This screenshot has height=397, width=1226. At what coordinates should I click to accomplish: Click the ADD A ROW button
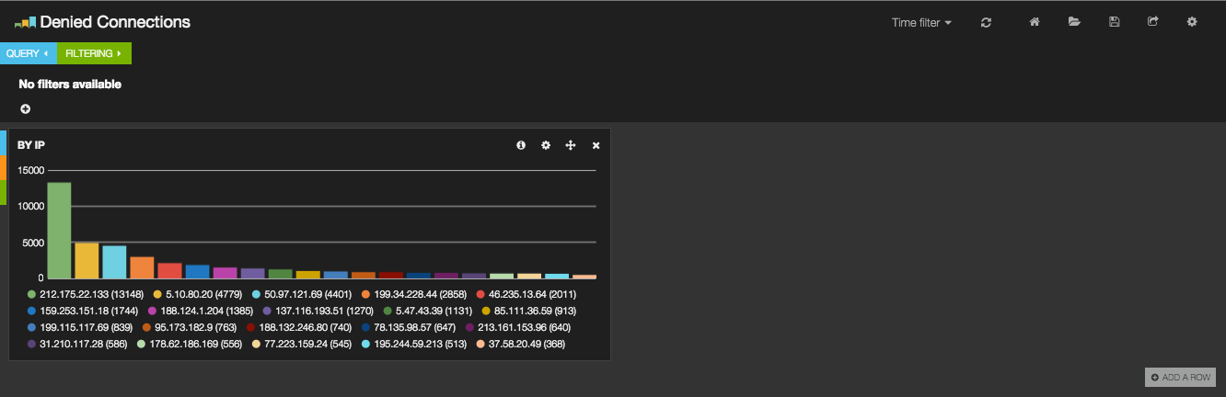pos(1180,378)
